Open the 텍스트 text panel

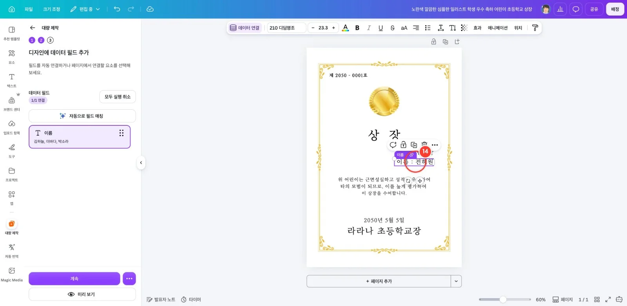pyautogui.click(x=12, y=80)
